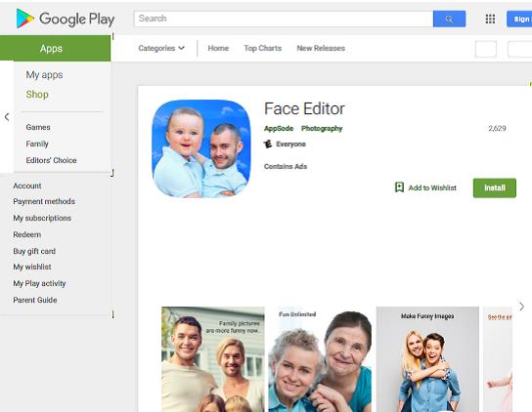The width and height of the screenshot is (532, 412).
Task: Click the Sign in button
Action: point(519,19)
